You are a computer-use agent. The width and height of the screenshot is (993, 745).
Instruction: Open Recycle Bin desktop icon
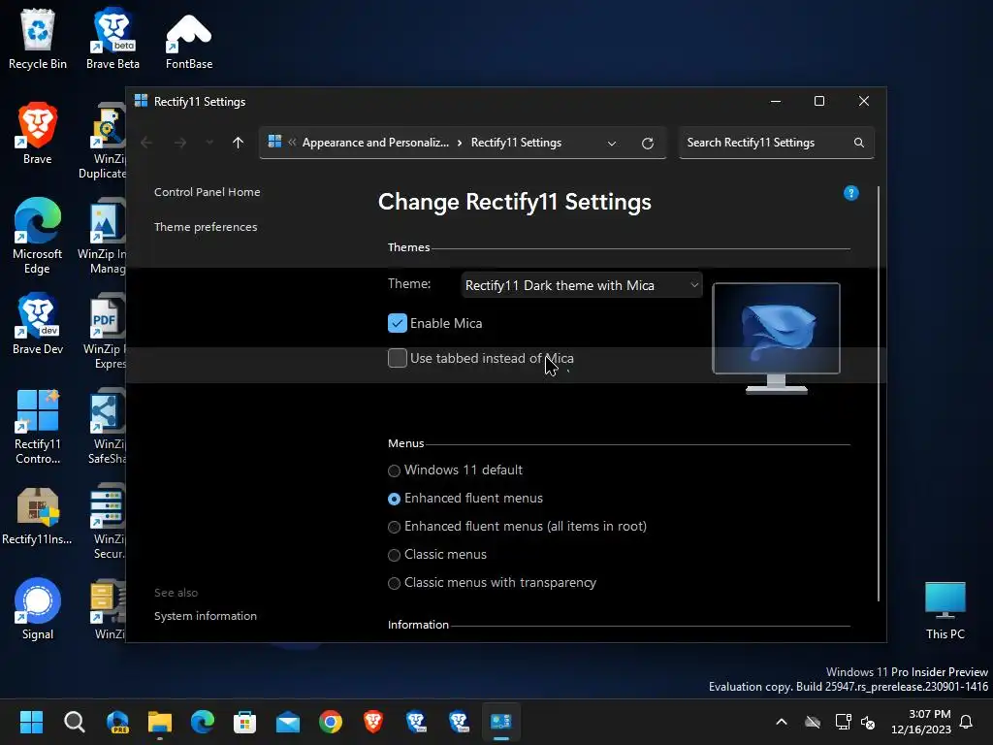point(38,39)
